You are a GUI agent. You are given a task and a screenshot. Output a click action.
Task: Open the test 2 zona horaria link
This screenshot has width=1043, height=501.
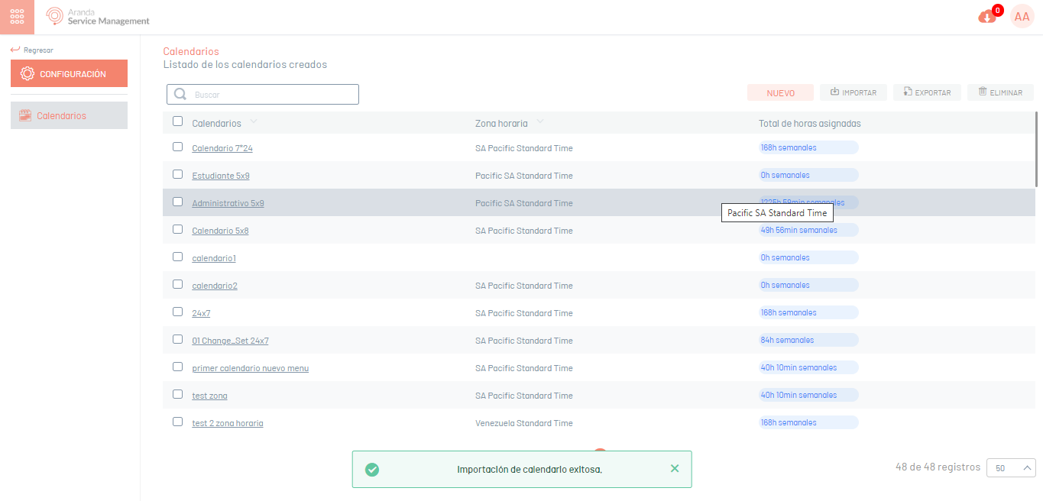click(228, 423)
